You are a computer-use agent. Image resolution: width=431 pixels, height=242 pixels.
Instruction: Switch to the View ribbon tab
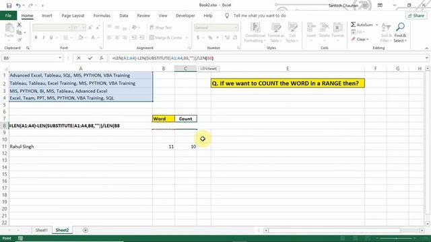coord(163,15)
